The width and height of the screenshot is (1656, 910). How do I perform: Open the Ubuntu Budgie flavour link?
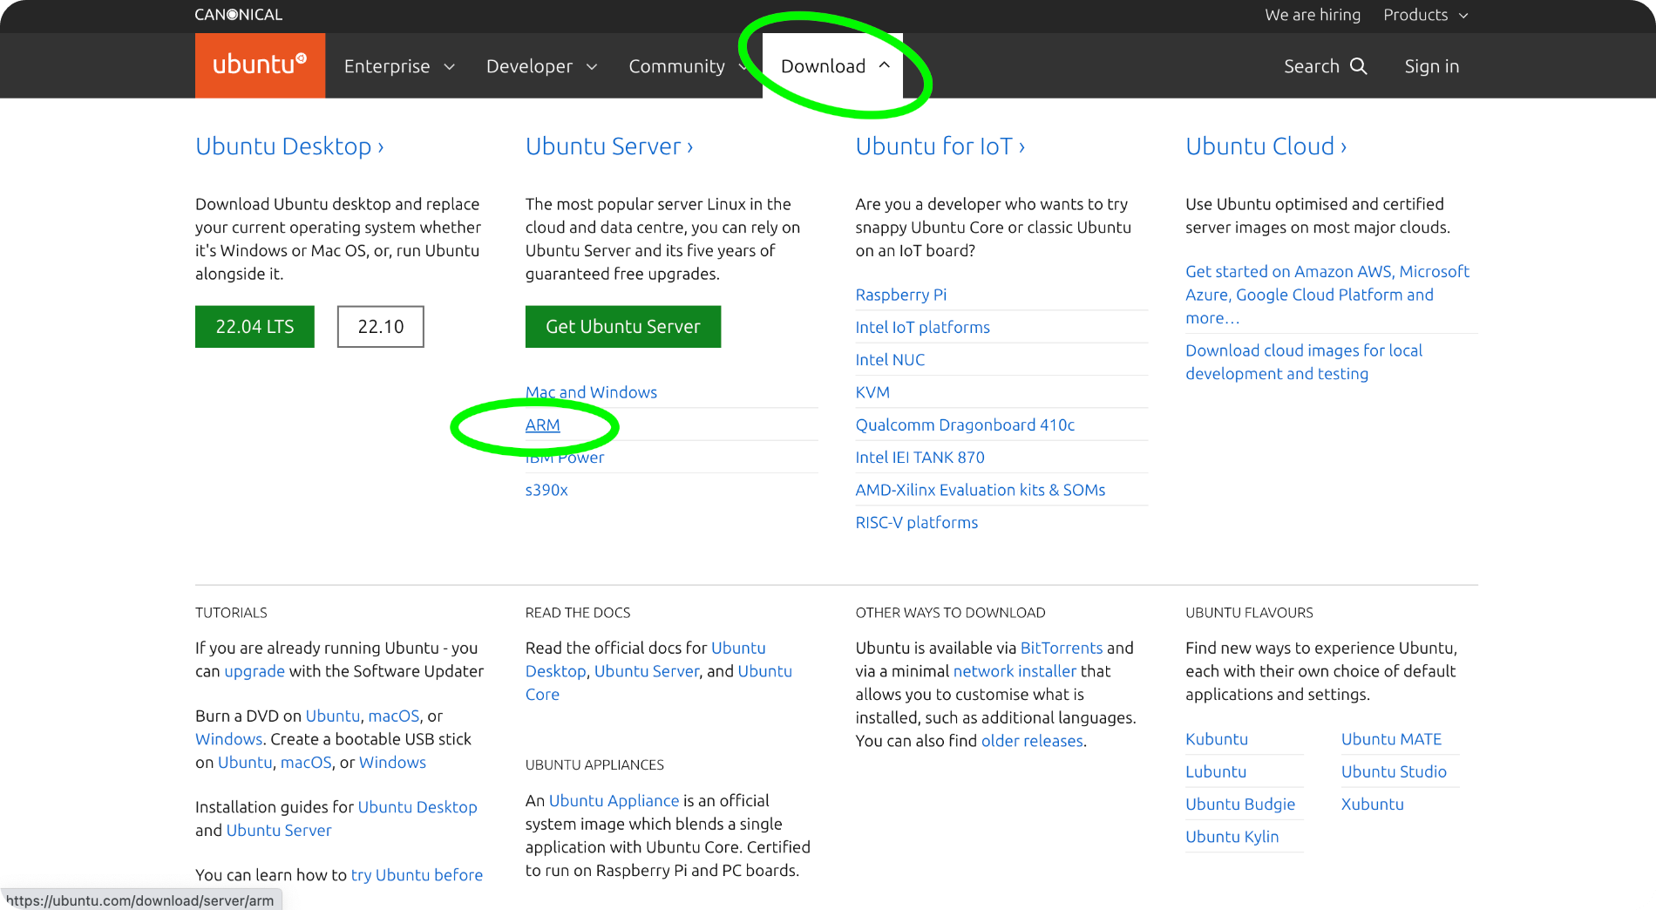pyautogui.click(x=1240, y=805)
